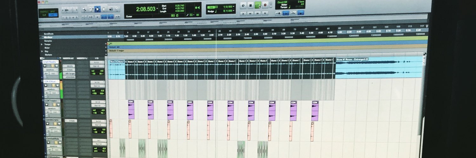Toggle Link Timeline and Edit Selection
The width and height of the screenshot is (476, 158).
tap(104, 16)
